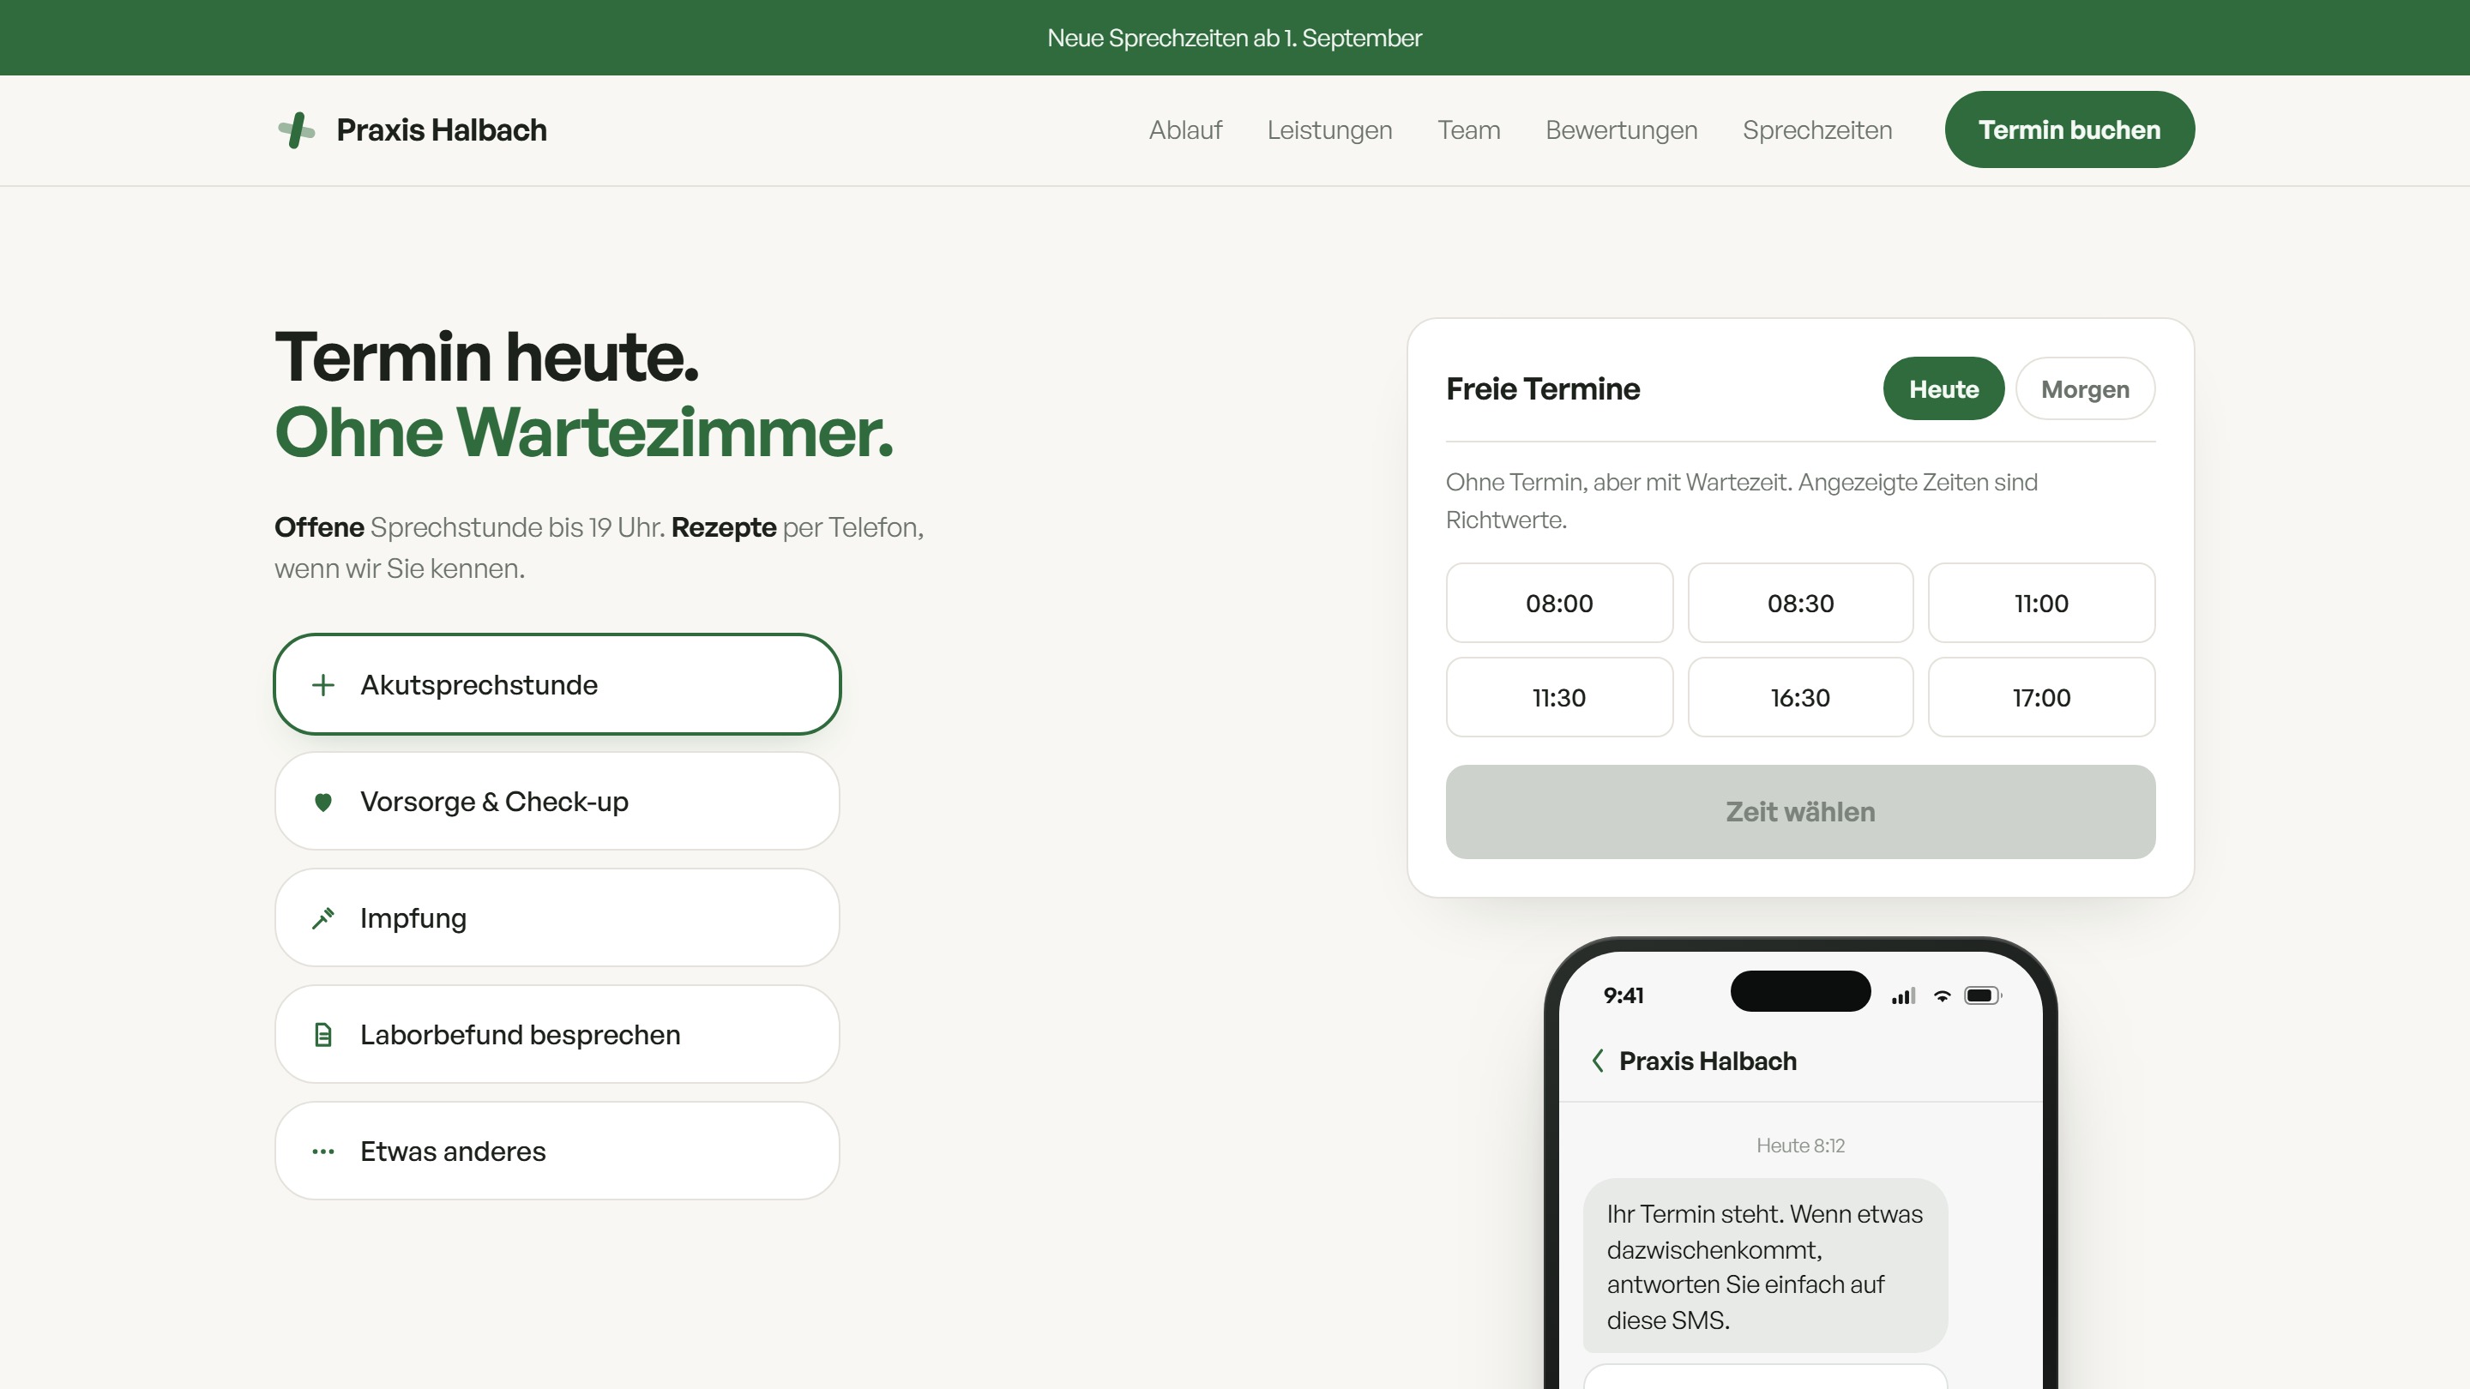Click the three-dots icon beside Etwas anderes
Image resolution: width=2470 pixels, height=1389 pixels.
[323, 1151]
